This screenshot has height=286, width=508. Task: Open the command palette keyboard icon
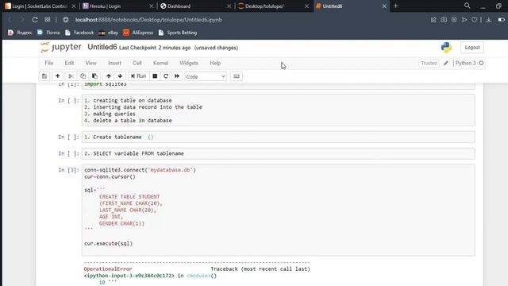[237, 76]
